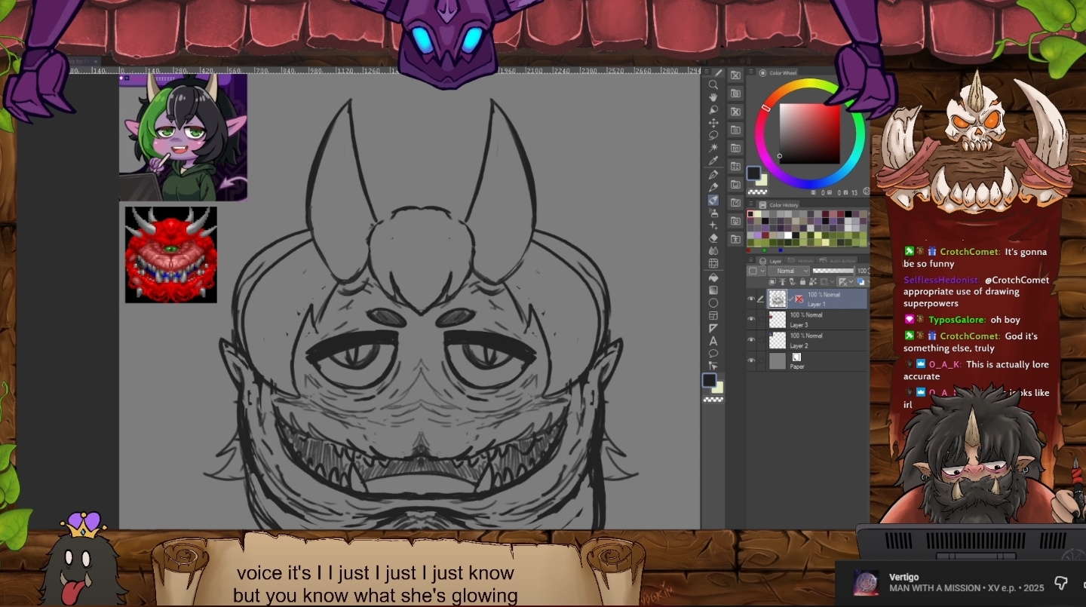Open the Color Wheel panel menu
The width and height of the screenshot is (1086, 607).
click(752, 73)
